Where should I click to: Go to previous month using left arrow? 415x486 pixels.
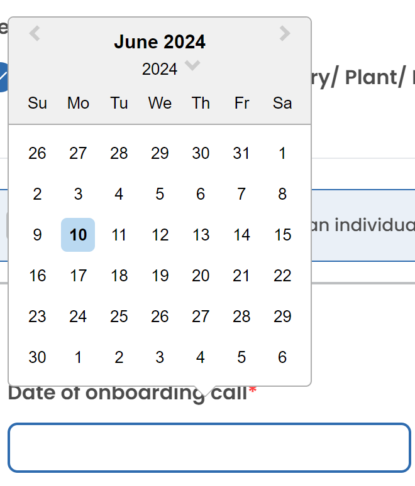pos(35,33)
